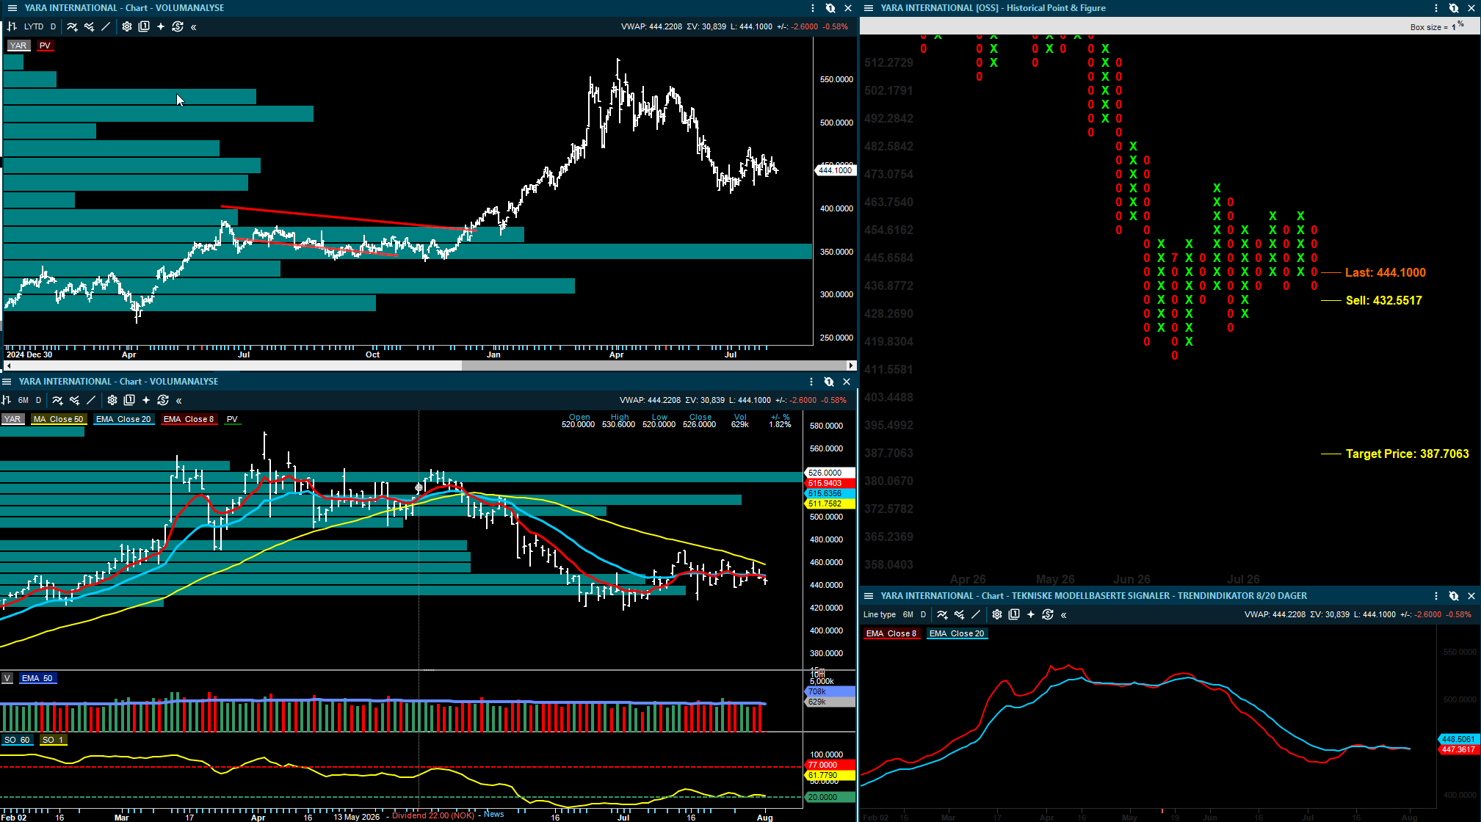Open chart settings gear in the top VOLUMANALYSE chart
Viewport: 1481px width, 822px height.
click(127, 26)
